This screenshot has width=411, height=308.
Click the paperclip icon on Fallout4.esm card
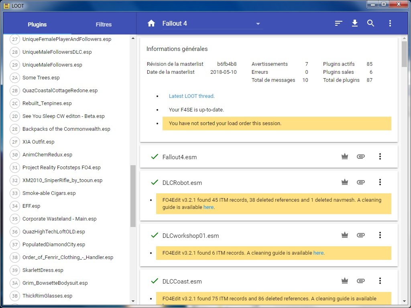[361, 157]
